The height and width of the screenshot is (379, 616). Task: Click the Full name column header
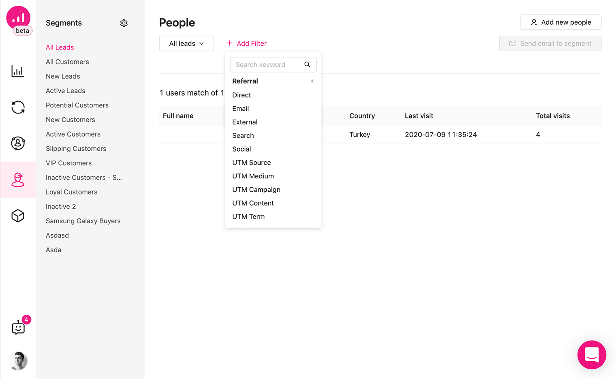178,116
